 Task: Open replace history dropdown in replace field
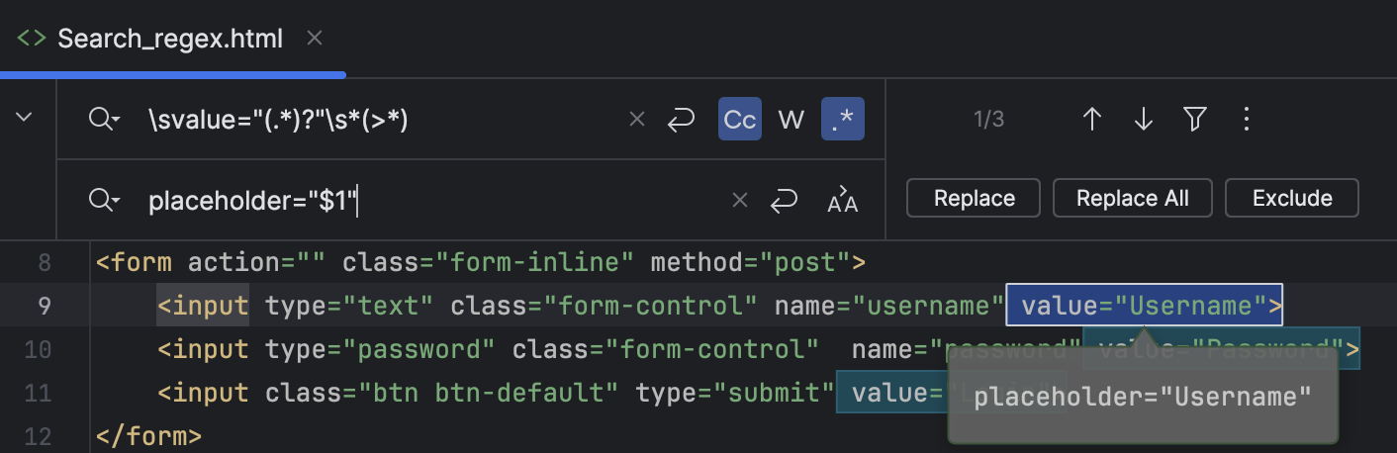click(104, 201)
